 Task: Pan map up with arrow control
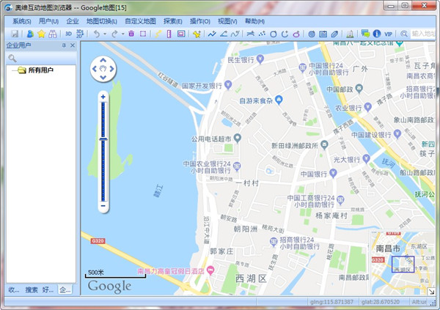click(x=103, y=60)
